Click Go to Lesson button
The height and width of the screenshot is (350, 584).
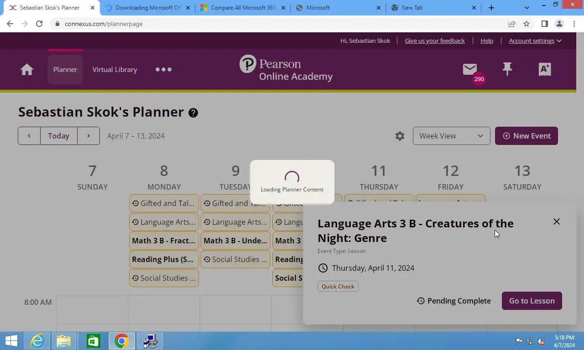[532, 301]
